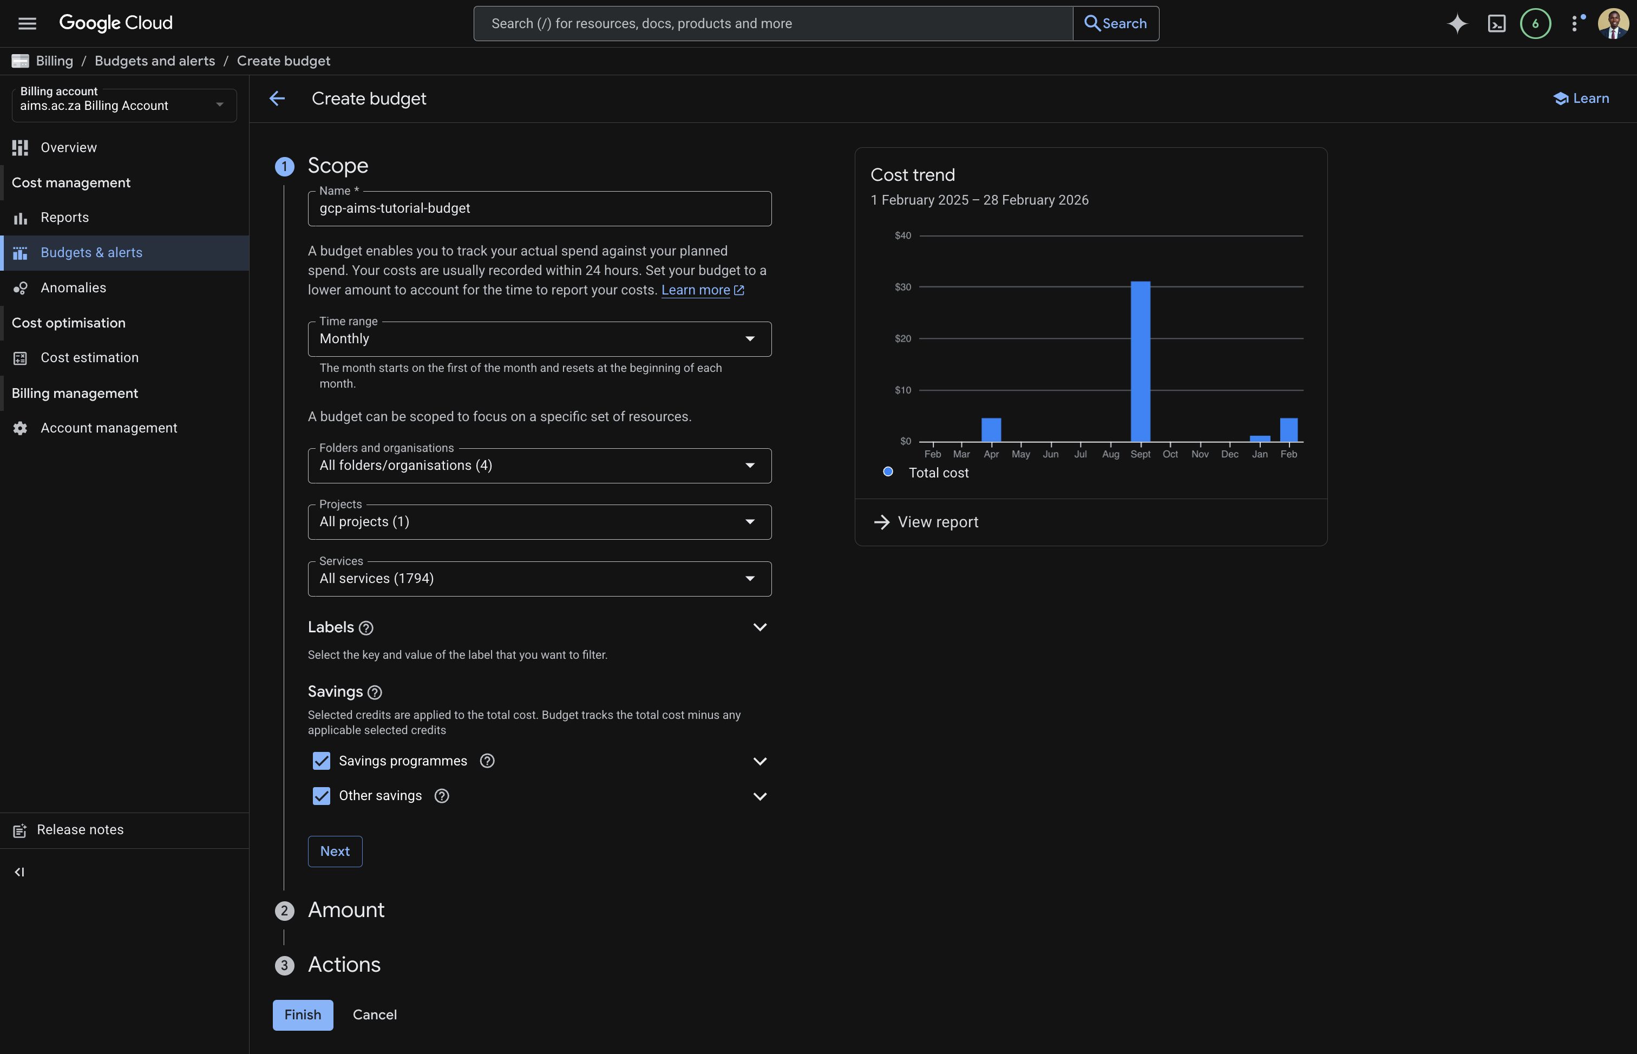Viewport: 1637px width, 1054px height.
Task: Collapse the Labels section chevron
Action: 759,627
